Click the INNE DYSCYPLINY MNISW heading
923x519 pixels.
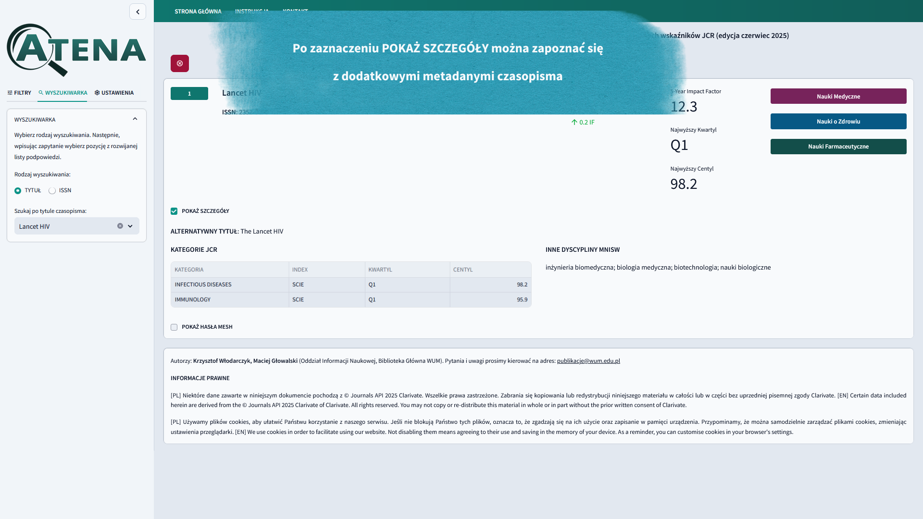click(x=583, y=249)
